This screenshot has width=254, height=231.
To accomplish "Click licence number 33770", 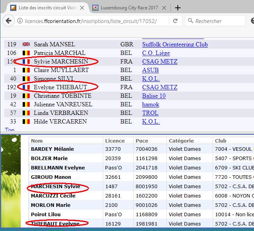I will click(113, 149).
